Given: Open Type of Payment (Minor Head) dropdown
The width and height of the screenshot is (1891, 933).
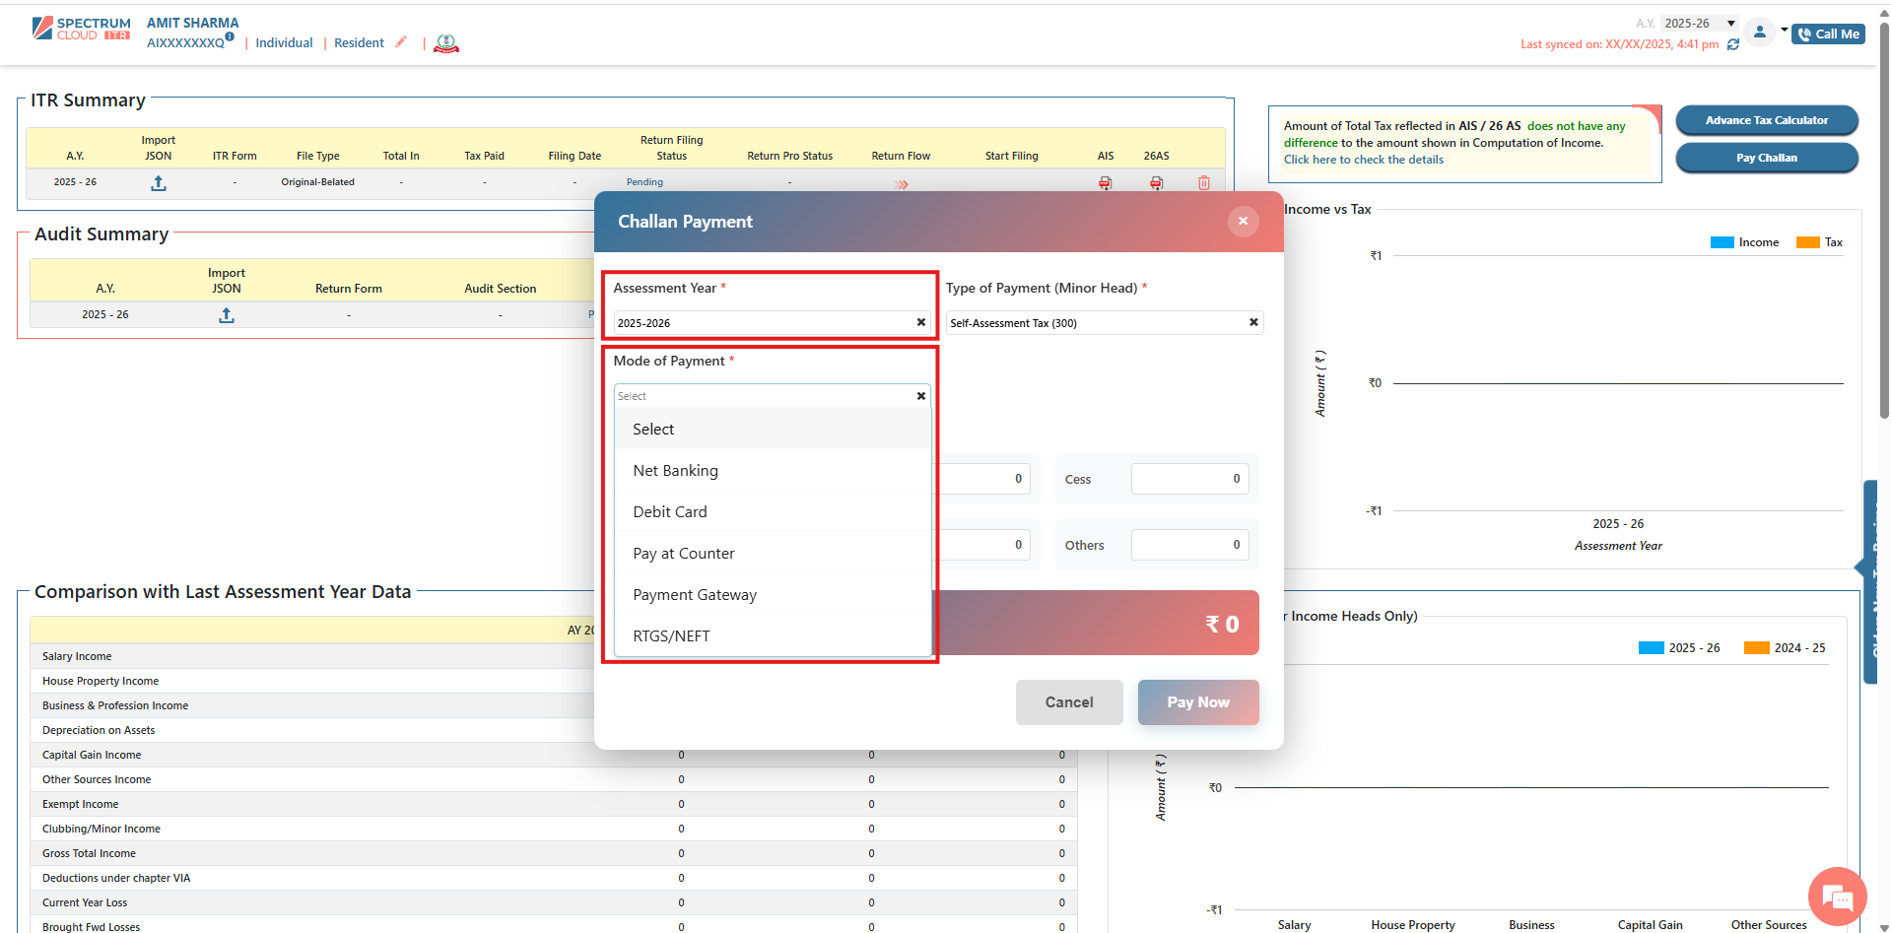Looking at the screenshot, I should pos(1094,323).
